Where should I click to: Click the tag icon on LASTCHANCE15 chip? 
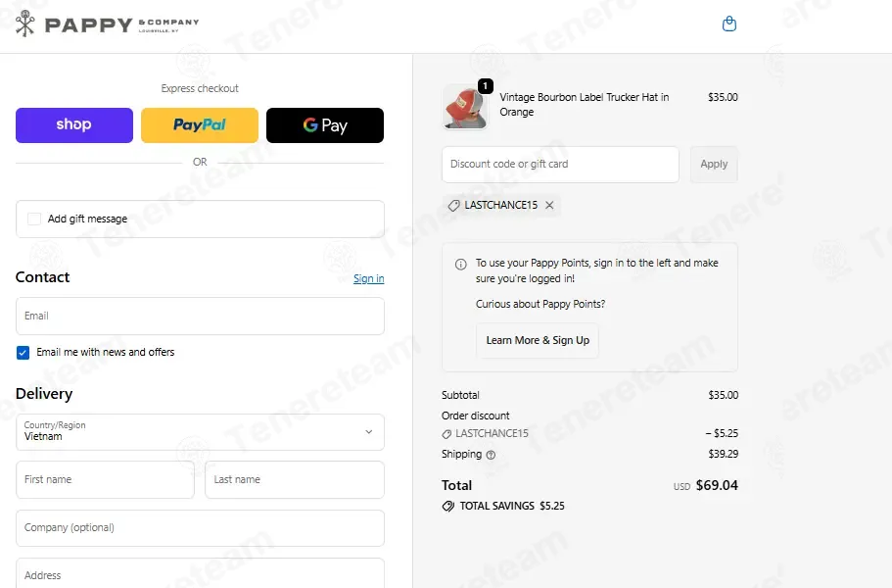pyautogui.click(x=453, y=206)
